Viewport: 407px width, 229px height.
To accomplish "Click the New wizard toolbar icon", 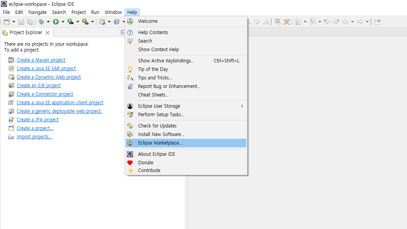I will pyautogui.click(x=7, y=22).
